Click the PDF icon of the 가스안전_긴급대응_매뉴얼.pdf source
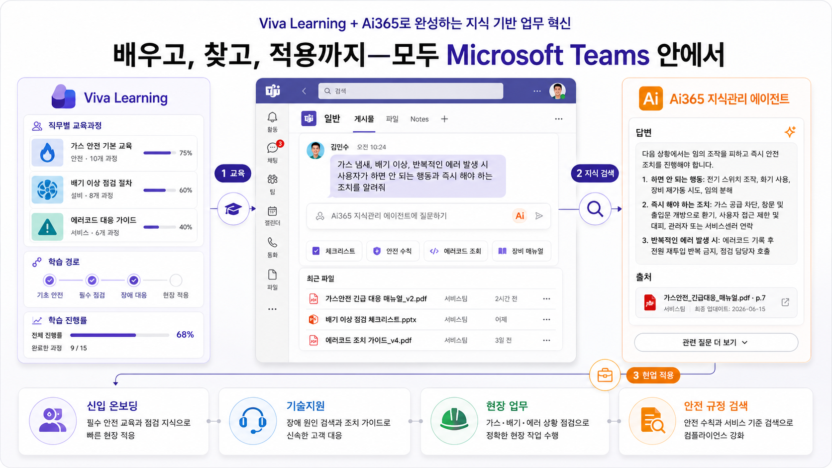Image resolution: width=832 pixels, height=468 pixels. coord(650,302)
